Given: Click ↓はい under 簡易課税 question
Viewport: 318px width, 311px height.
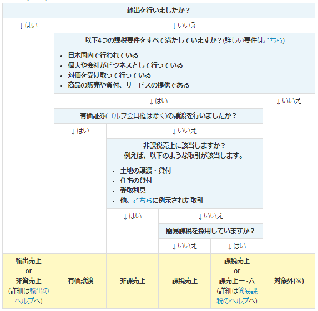Looking at the screenshot, I should tap(236, 246).
